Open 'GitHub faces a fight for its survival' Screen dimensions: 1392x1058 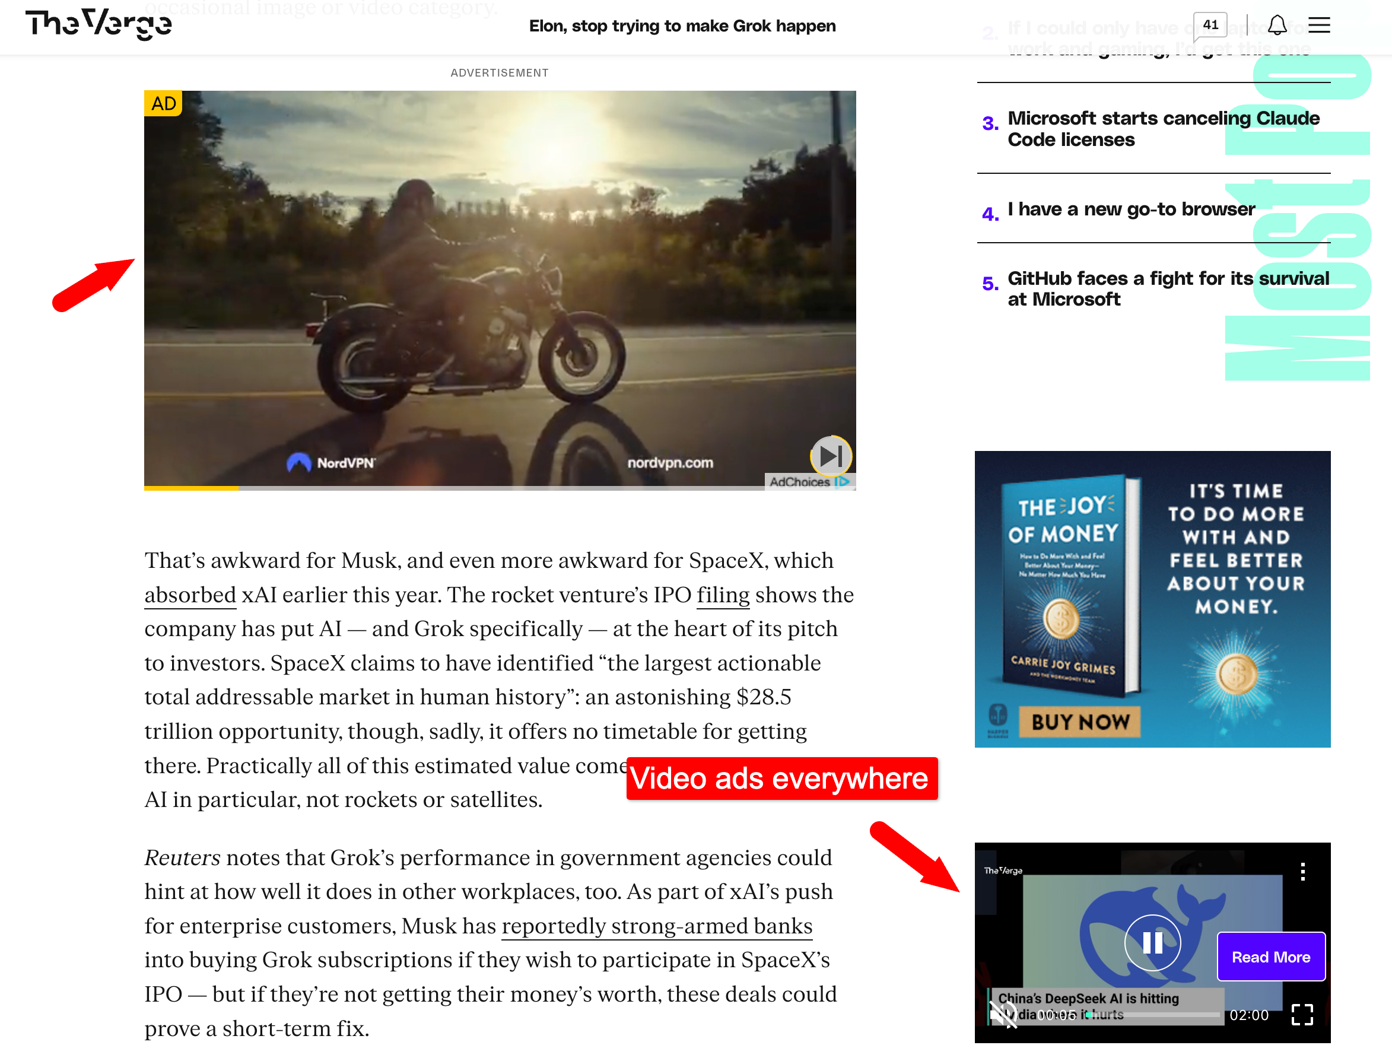(1168, 288)
